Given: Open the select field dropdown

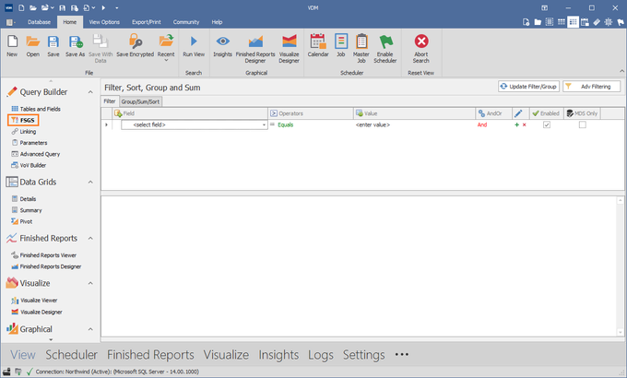Looking at the screenshot, I should coord(264,124).
